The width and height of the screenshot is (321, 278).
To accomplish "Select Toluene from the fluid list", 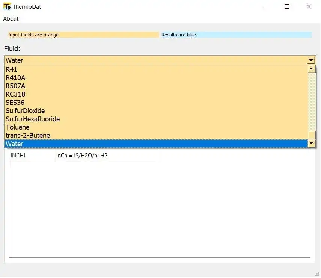I will pos(17,127).
